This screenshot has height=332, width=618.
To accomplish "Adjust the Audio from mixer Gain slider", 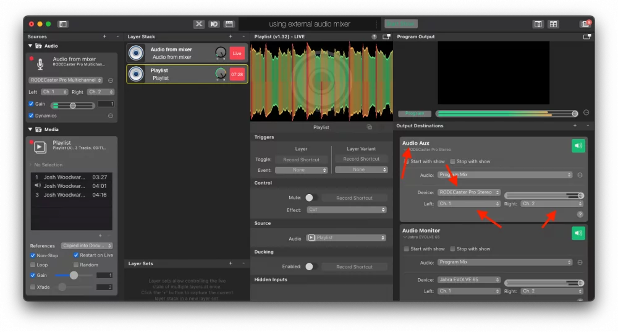I will click(73, 105).
